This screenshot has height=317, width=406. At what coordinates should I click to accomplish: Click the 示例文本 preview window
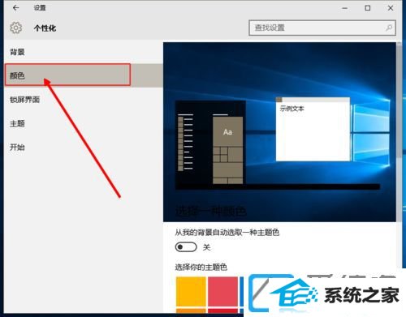click(x=313, y=129)
